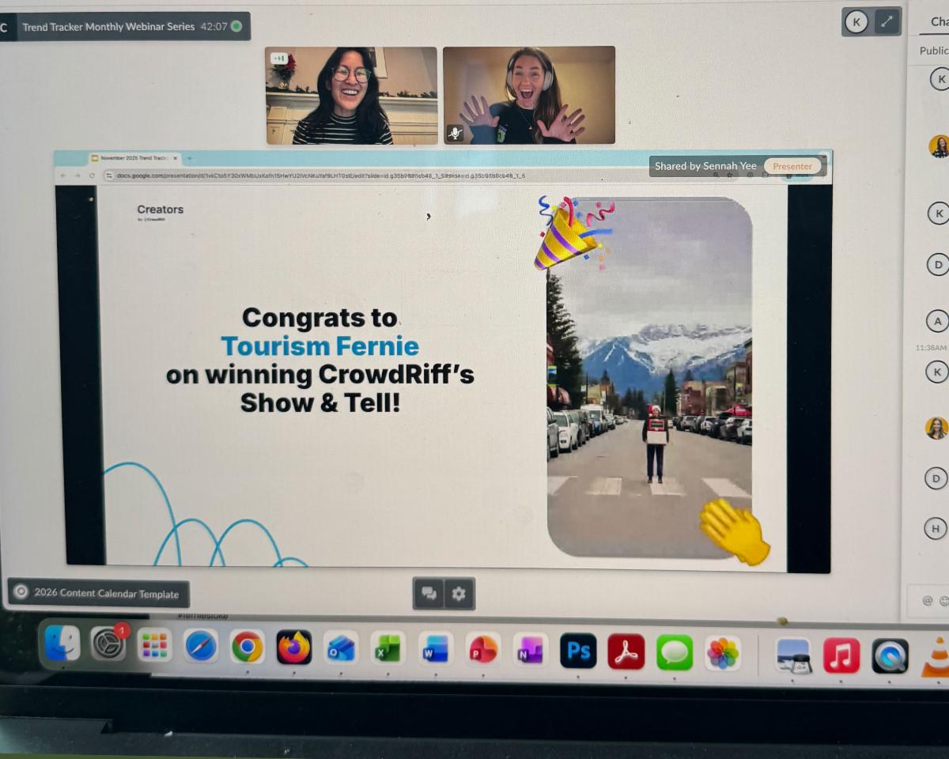Open the Music app in the Dock
This screenshot has height=759, width=949.
tap(841, 656)
